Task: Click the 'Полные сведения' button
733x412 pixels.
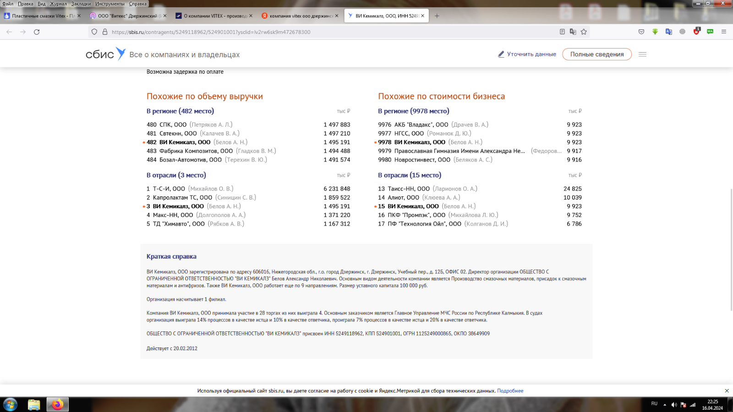Action: (x=597, y=54)
